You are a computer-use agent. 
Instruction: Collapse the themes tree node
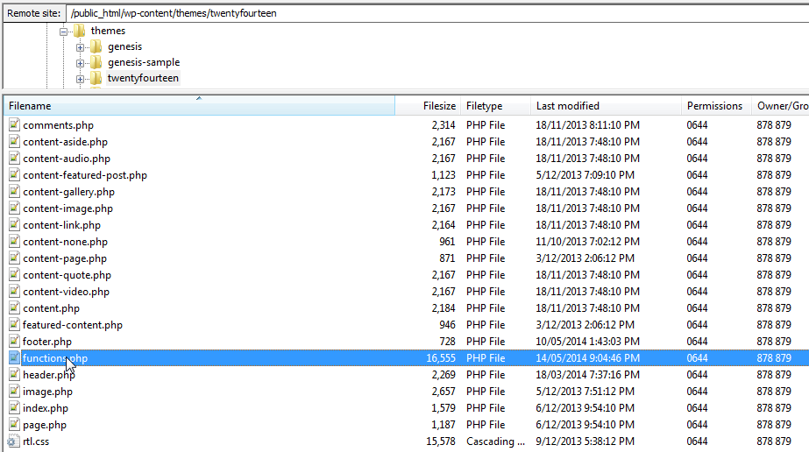(64, 31)
